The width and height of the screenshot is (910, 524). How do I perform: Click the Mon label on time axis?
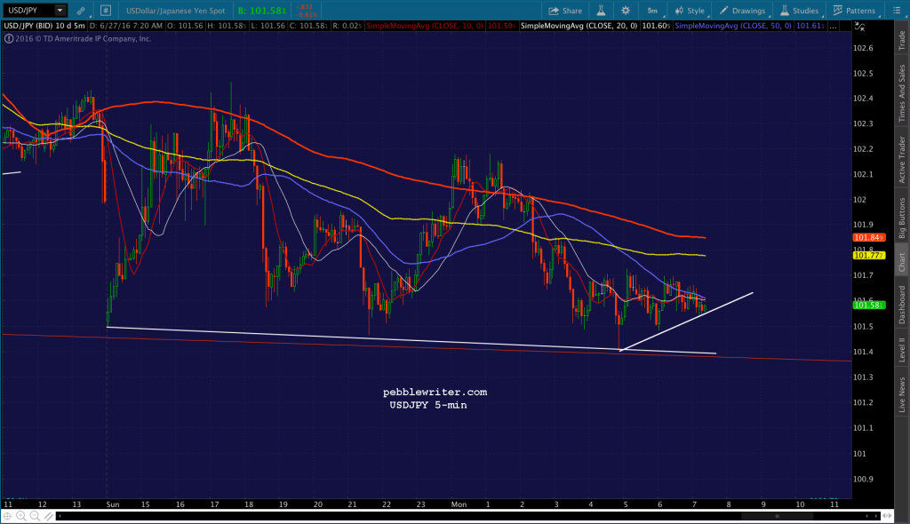coord(459,504)
